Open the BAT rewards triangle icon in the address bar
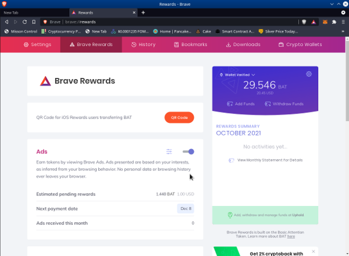349x256 pixels. 314,22
